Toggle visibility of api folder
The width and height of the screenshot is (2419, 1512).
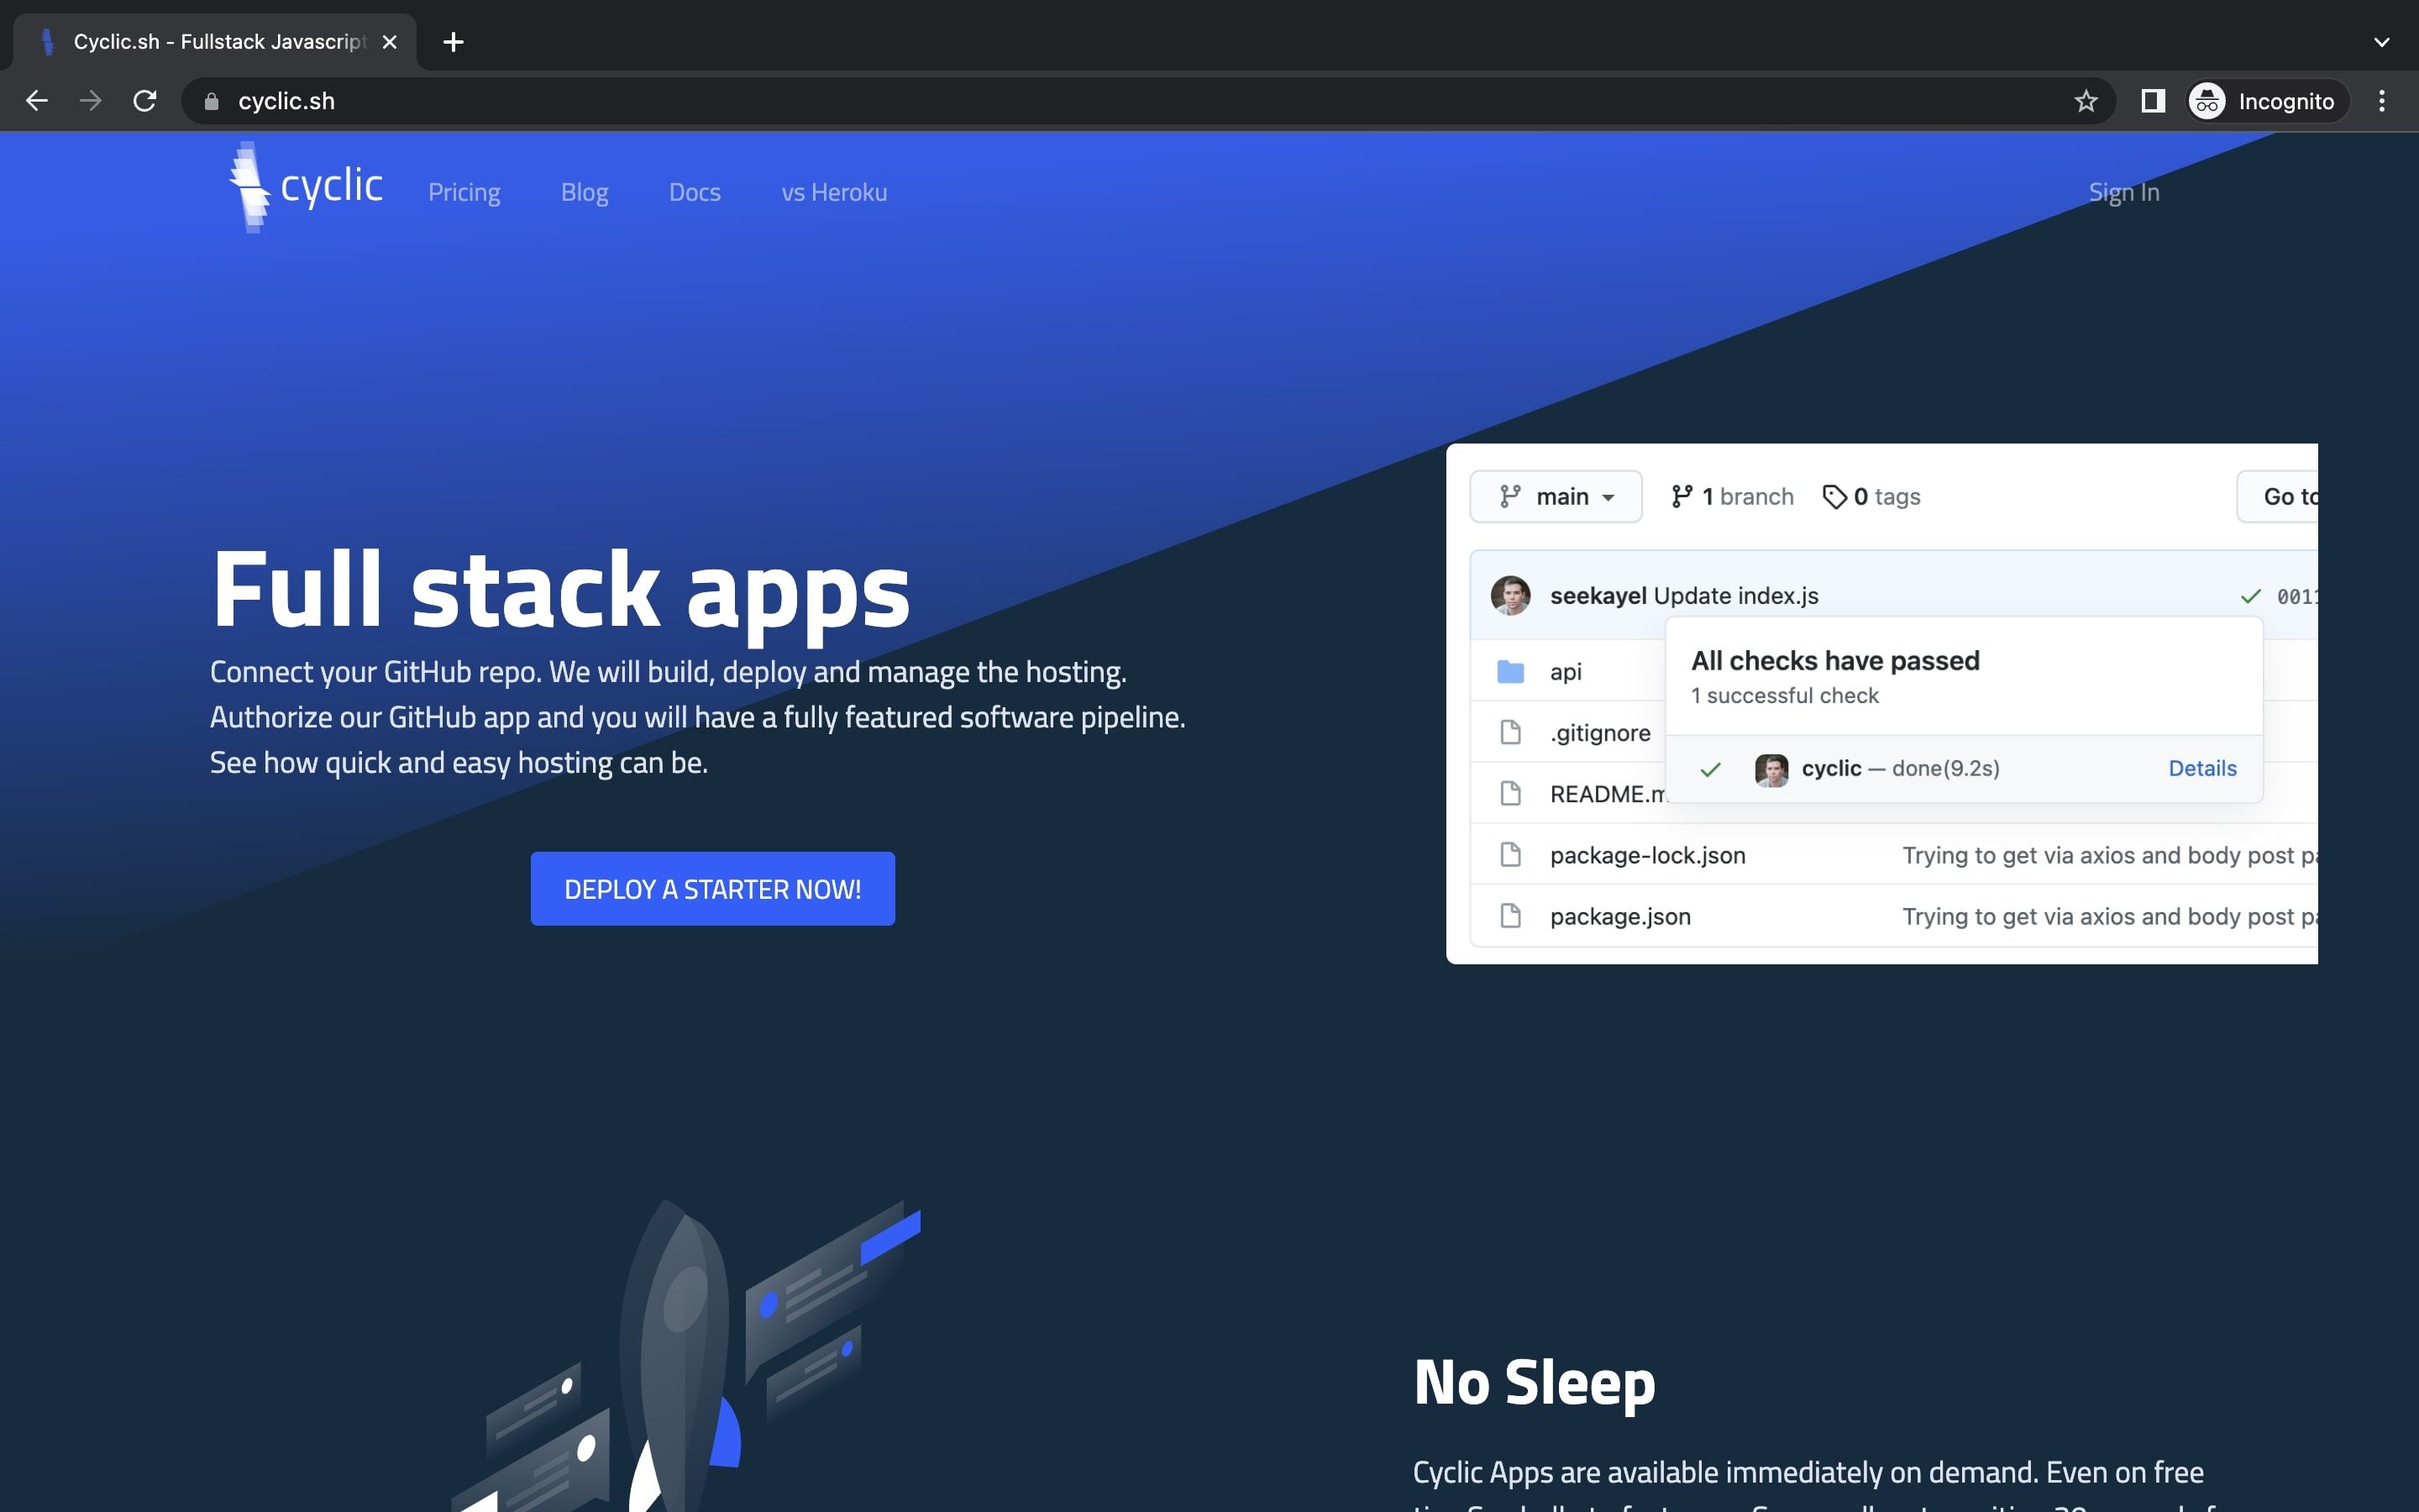point(1509,670)
